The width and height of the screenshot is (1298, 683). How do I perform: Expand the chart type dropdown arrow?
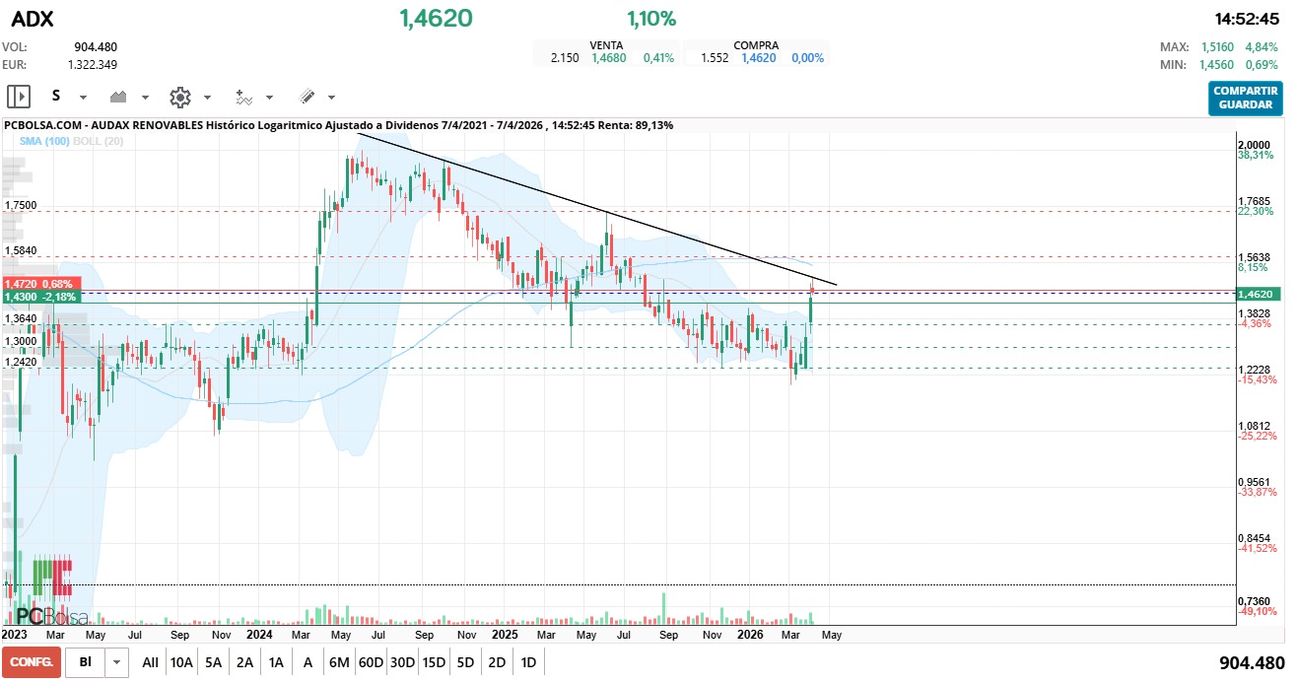coord(145,98)
